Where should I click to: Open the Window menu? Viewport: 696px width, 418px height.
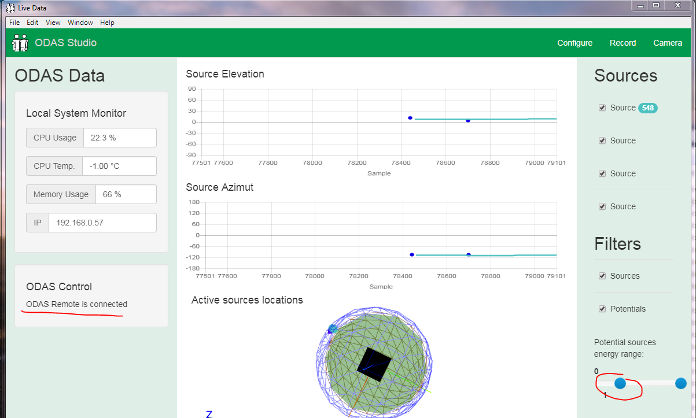pyautogui.click(x=80, y=23)
